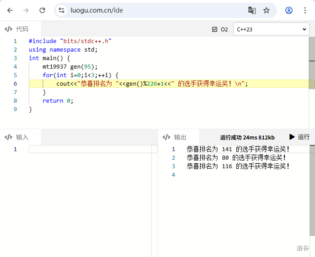The width and height of the screenshot is (315, 257).
Task: Select the 代码 code tab
Action: [x=17, y=29]
